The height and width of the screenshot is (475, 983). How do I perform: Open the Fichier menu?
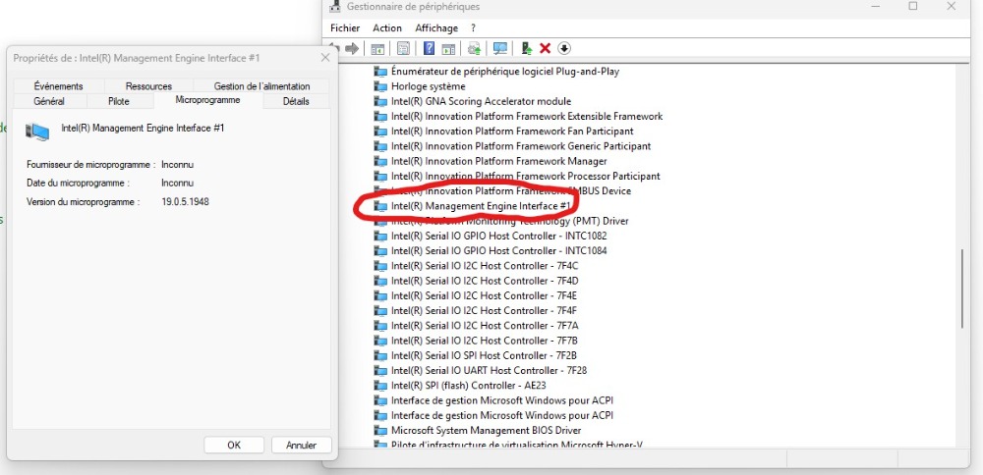[x=345, y=28]
